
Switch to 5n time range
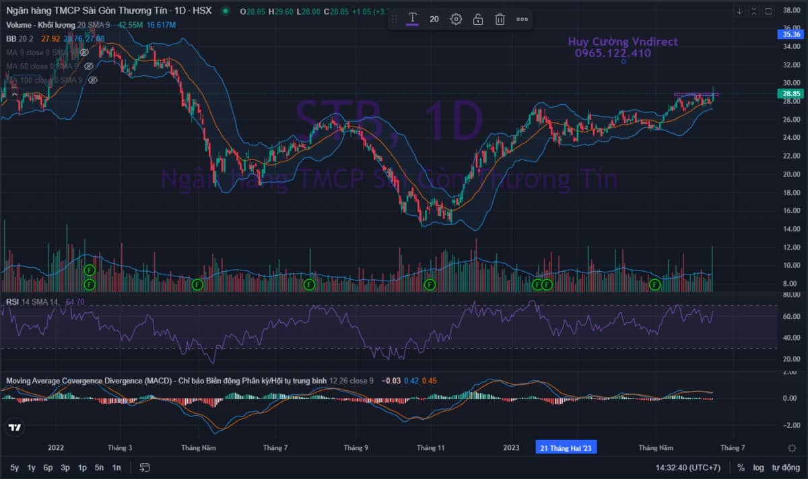pyautogui.click(x=99, y=468)
